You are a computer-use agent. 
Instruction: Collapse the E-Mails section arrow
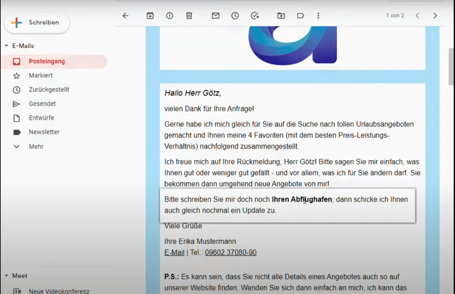point(6,46)
